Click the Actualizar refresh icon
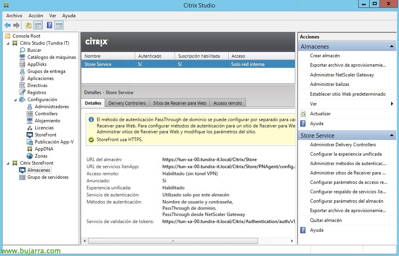 coord(303,114)
